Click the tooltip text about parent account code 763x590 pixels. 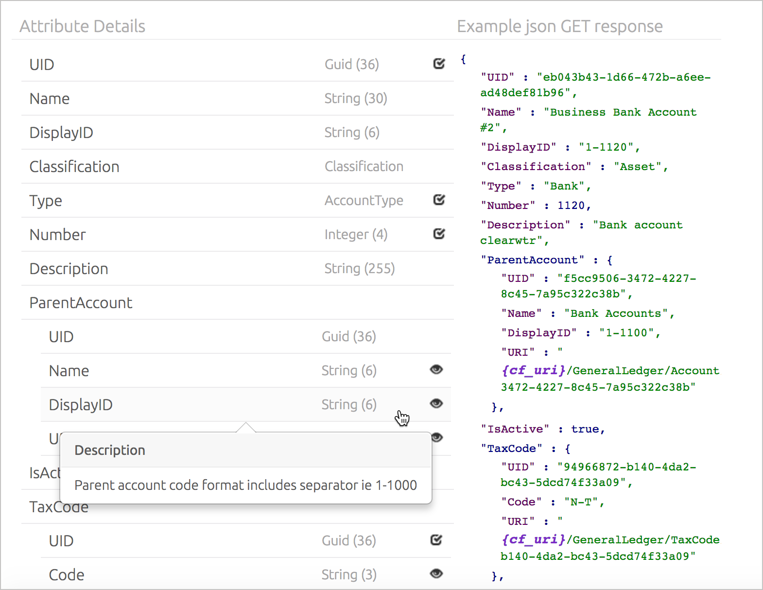tap(245, 485)
